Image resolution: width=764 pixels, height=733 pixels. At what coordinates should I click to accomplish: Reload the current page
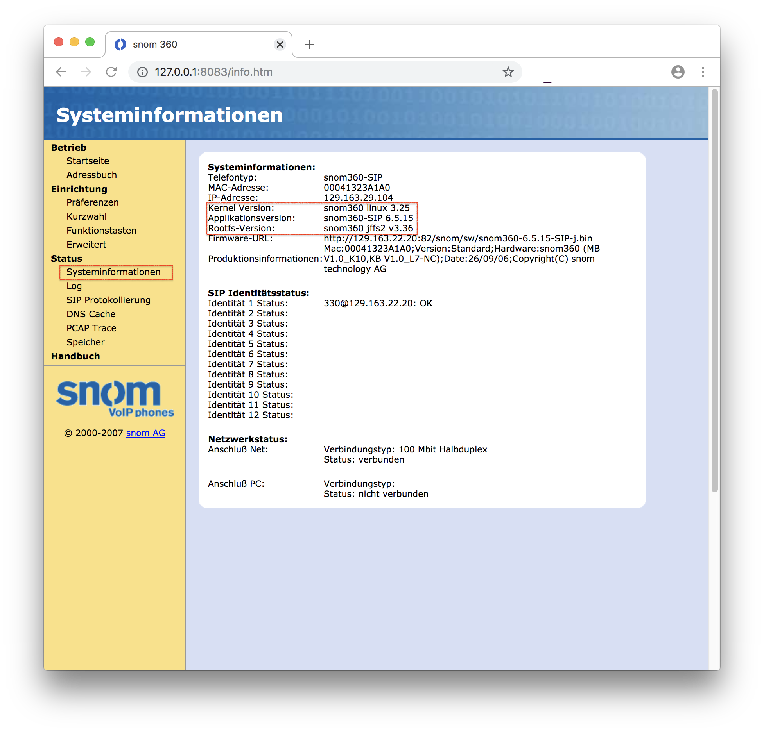click(x=111, y=72)
